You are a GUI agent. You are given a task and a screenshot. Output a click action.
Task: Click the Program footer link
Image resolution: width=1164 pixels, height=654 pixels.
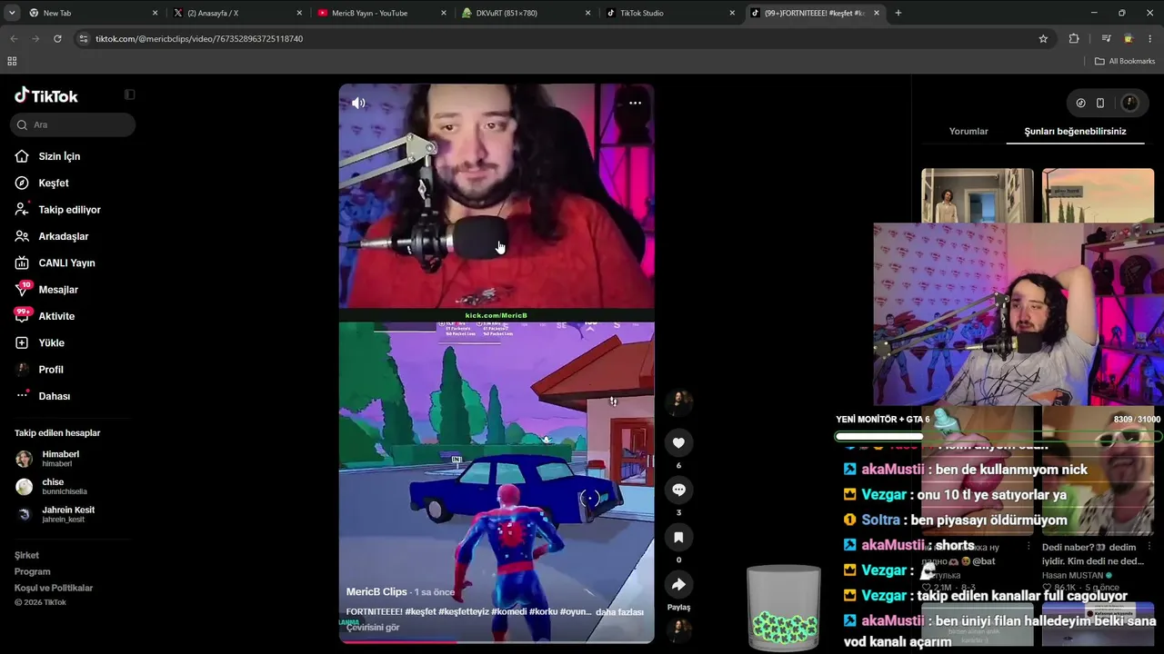click(x=33, y=571)
